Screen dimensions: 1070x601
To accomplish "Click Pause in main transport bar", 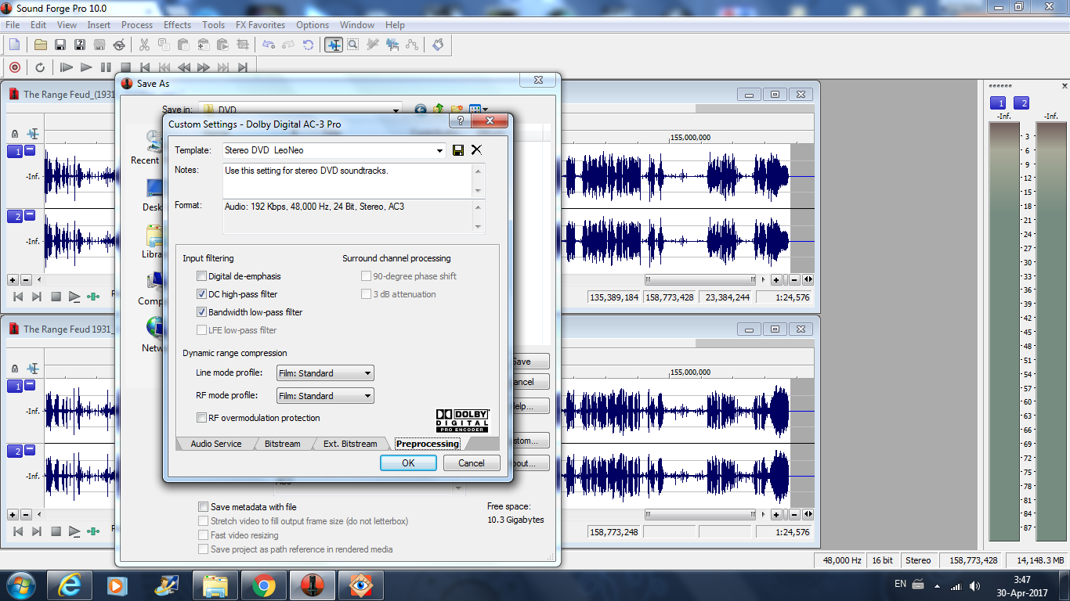I will point(106,67).
